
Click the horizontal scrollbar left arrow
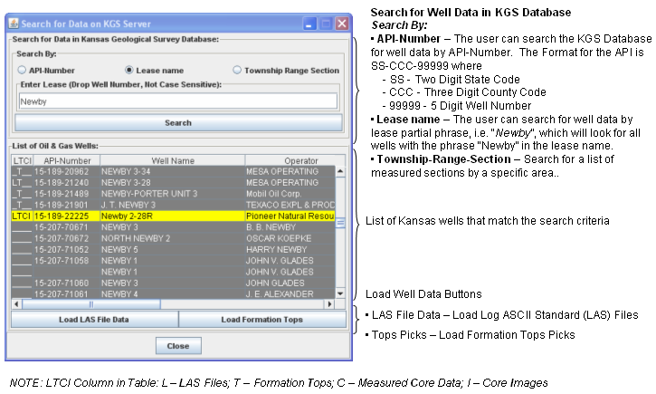[16, 304]
